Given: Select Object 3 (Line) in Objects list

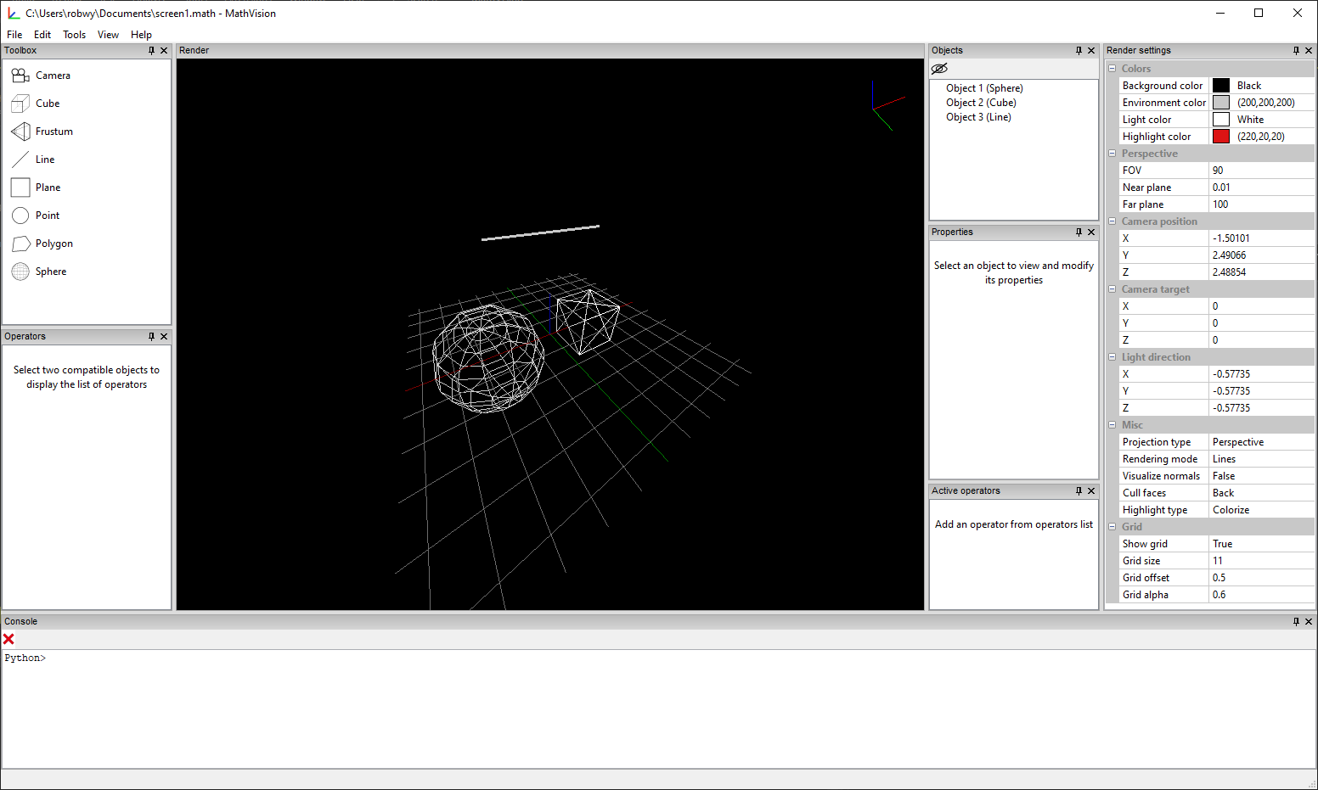Looking at the screenshot, I should point(977,116).
